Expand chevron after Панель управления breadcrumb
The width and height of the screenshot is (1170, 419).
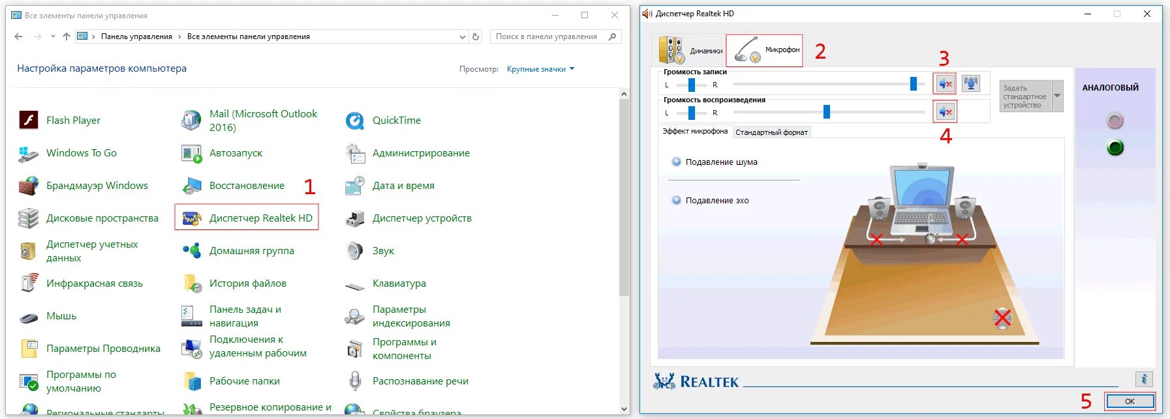pyautogui.click(x=179, y=37)
